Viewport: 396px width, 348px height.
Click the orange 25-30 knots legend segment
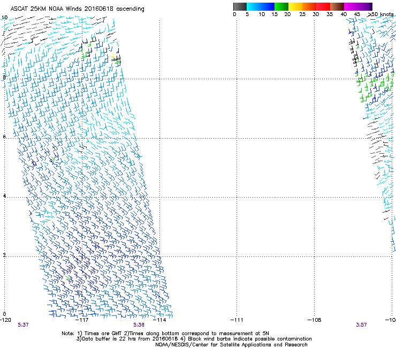click(x=309, y=6)
